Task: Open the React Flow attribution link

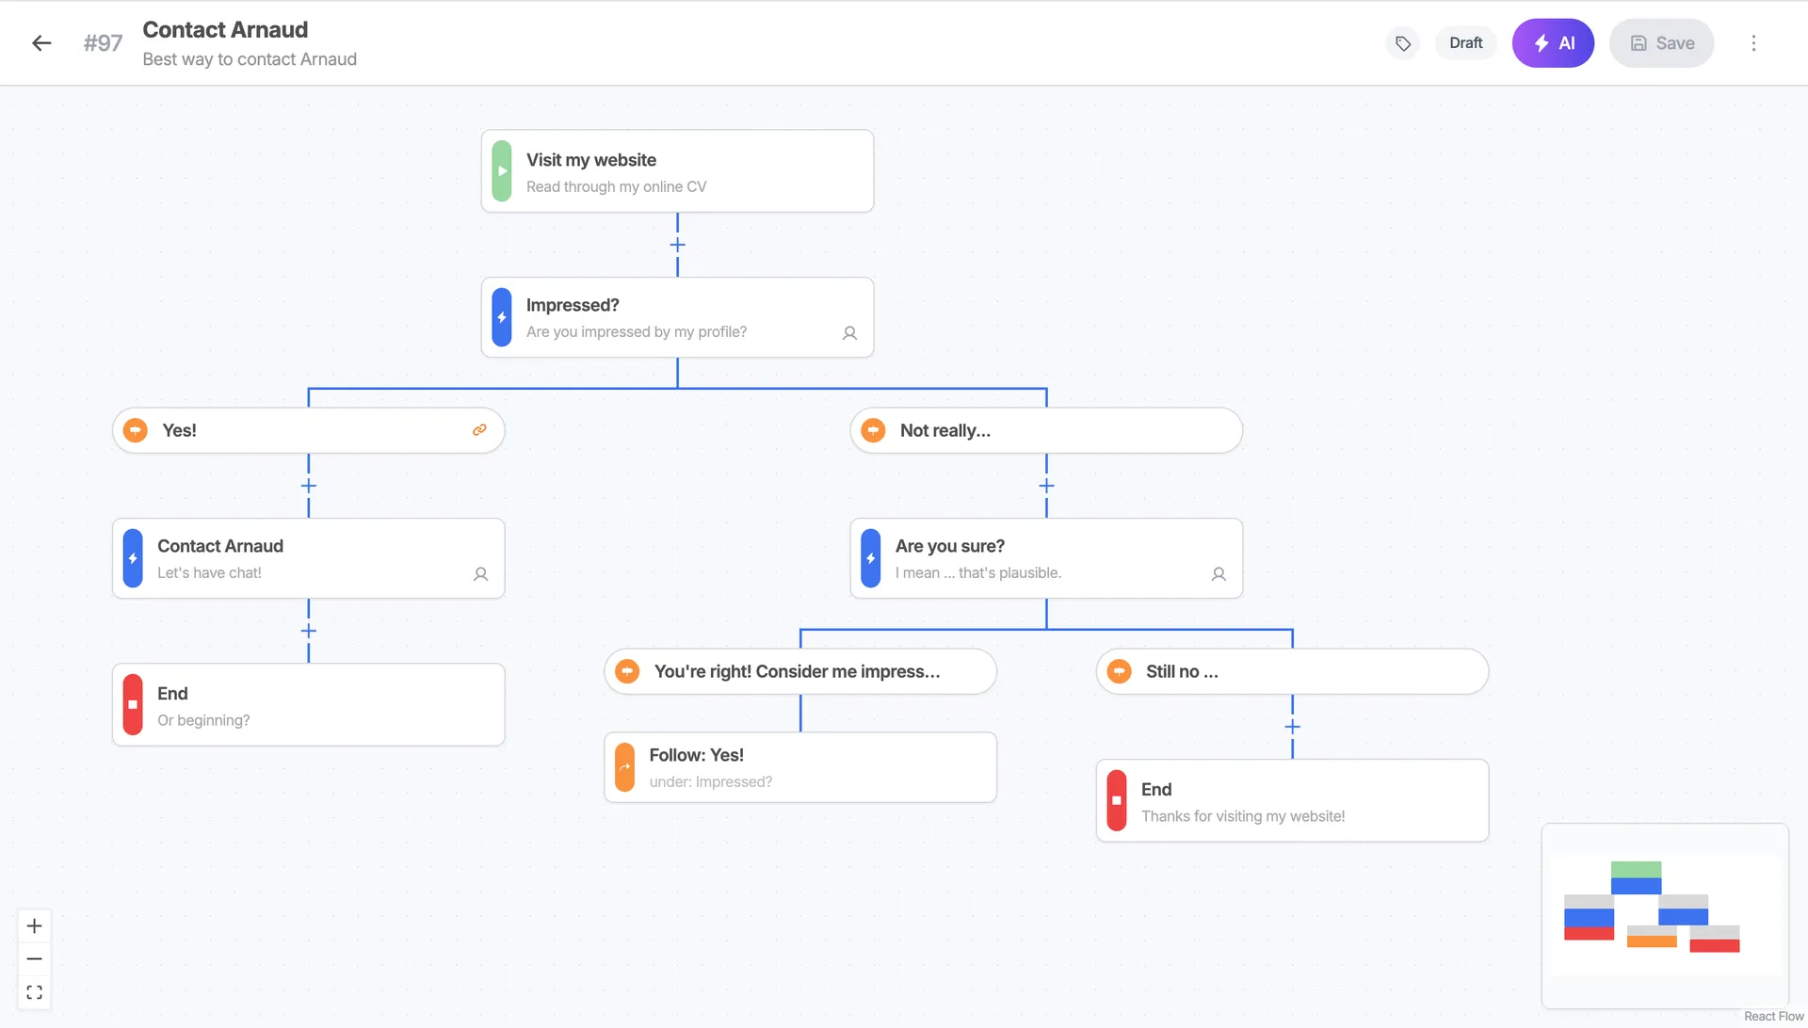Action: pyautogui.click(x=1773, y=1017)
